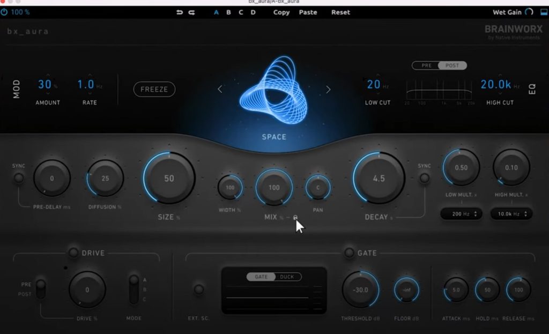Click the Mix lock icon
Image resolution: width=549 pixels, height=334 pixels.
(x=295, y=218)
